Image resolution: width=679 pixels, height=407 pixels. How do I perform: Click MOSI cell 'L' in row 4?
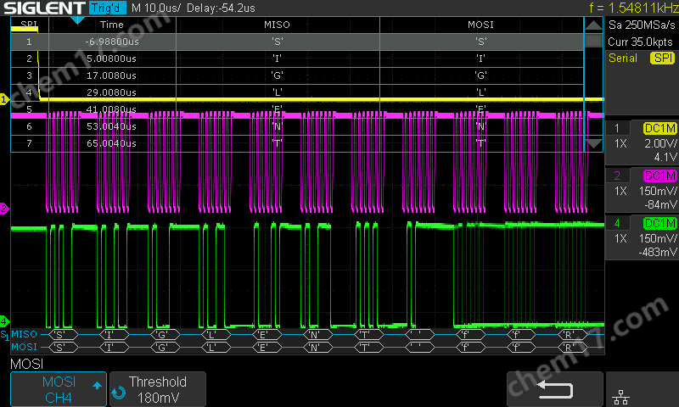481,92
